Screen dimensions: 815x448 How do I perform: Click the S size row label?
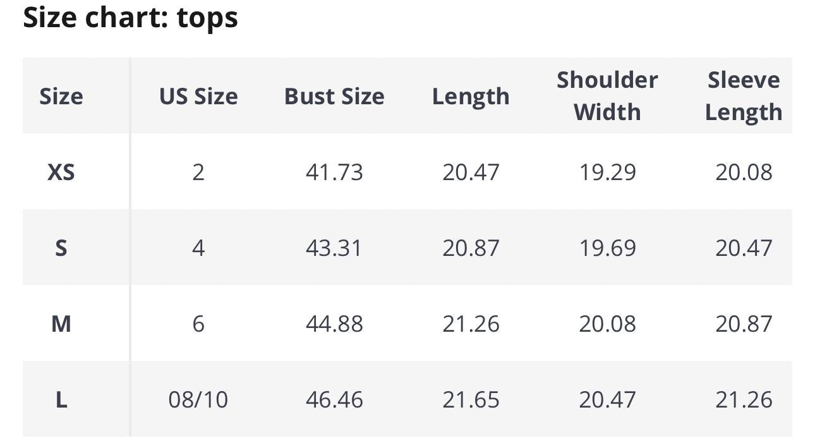point(61,248)
